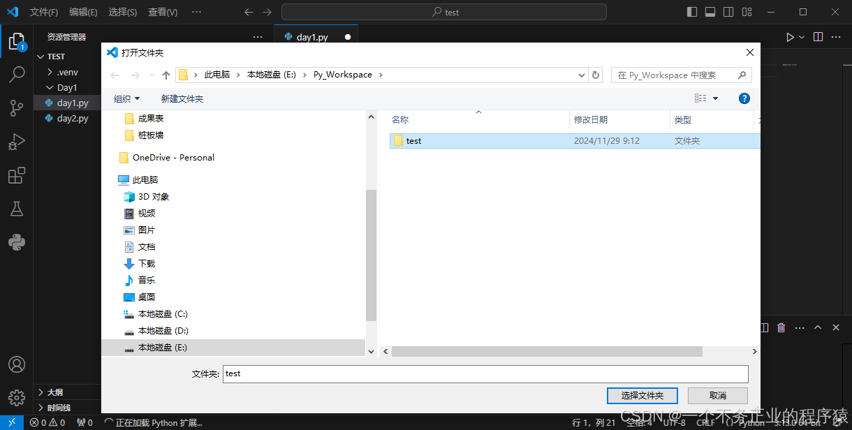
Task: Click the dialog Forward arrow button
Action: (x=135, y=75)
